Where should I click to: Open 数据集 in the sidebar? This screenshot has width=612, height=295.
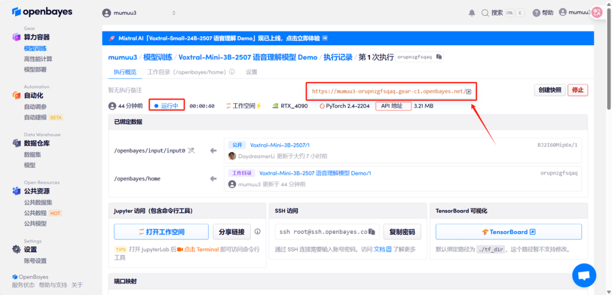32,154
